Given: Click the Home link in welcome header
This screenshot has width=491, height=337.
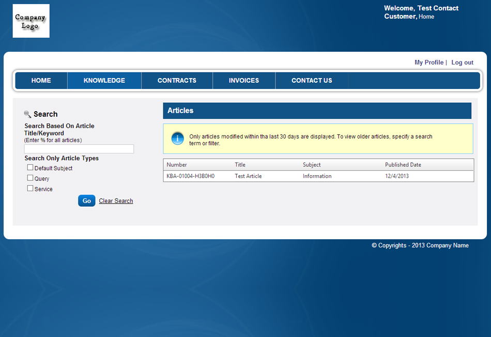Looking at the screenshot, I should [x=426, y=17].
